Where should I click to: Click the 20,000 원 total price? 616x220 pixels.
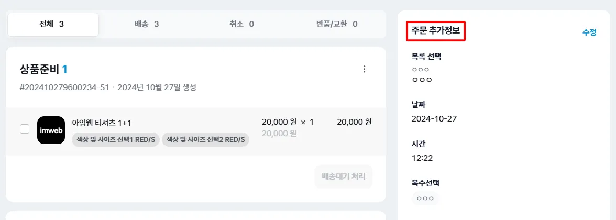point(354,122)
